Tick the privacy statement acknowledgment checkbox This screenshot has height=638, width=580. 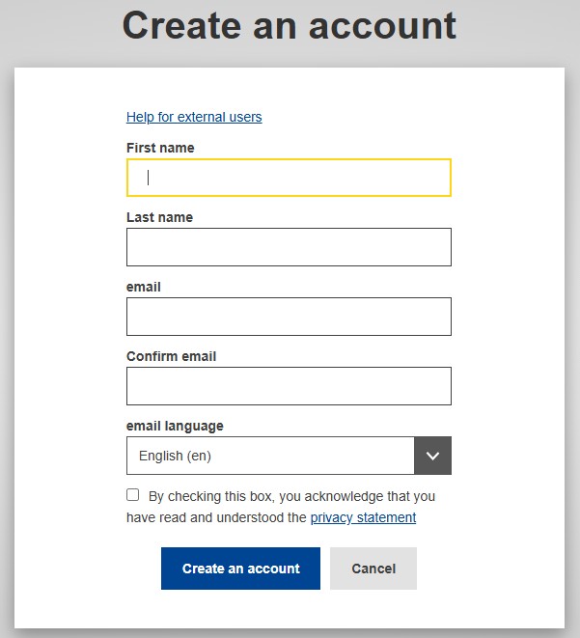click(133, 495)
